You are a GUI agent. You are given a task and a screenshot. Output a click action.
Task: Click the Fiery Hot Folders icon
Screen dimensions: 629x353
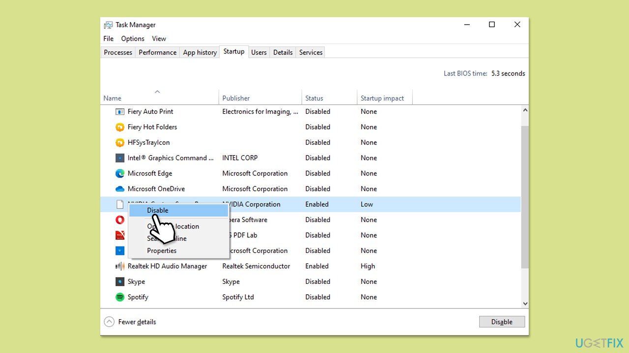[x=120, y=127]
